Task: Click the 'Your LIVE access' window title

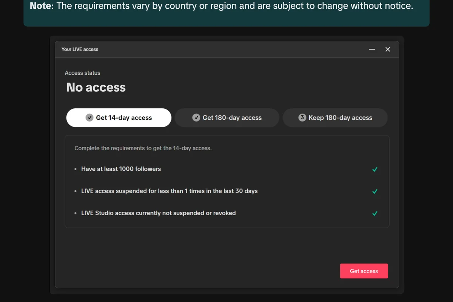Action: tap(80, 49)
